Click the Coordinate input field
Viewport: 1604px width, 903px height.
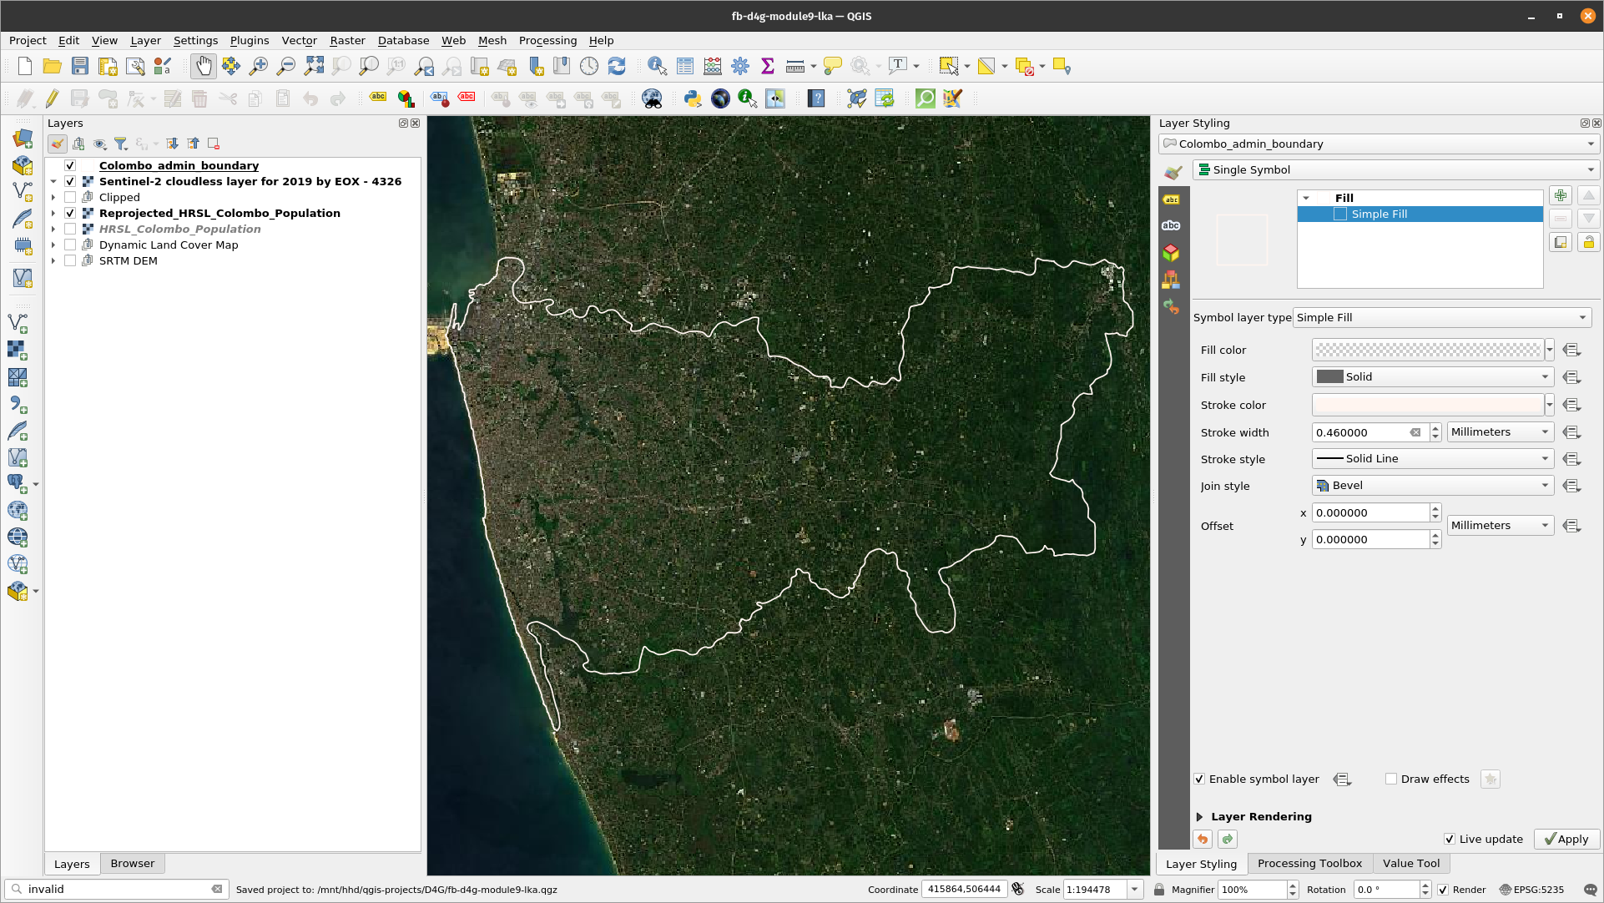pos(964,890)
